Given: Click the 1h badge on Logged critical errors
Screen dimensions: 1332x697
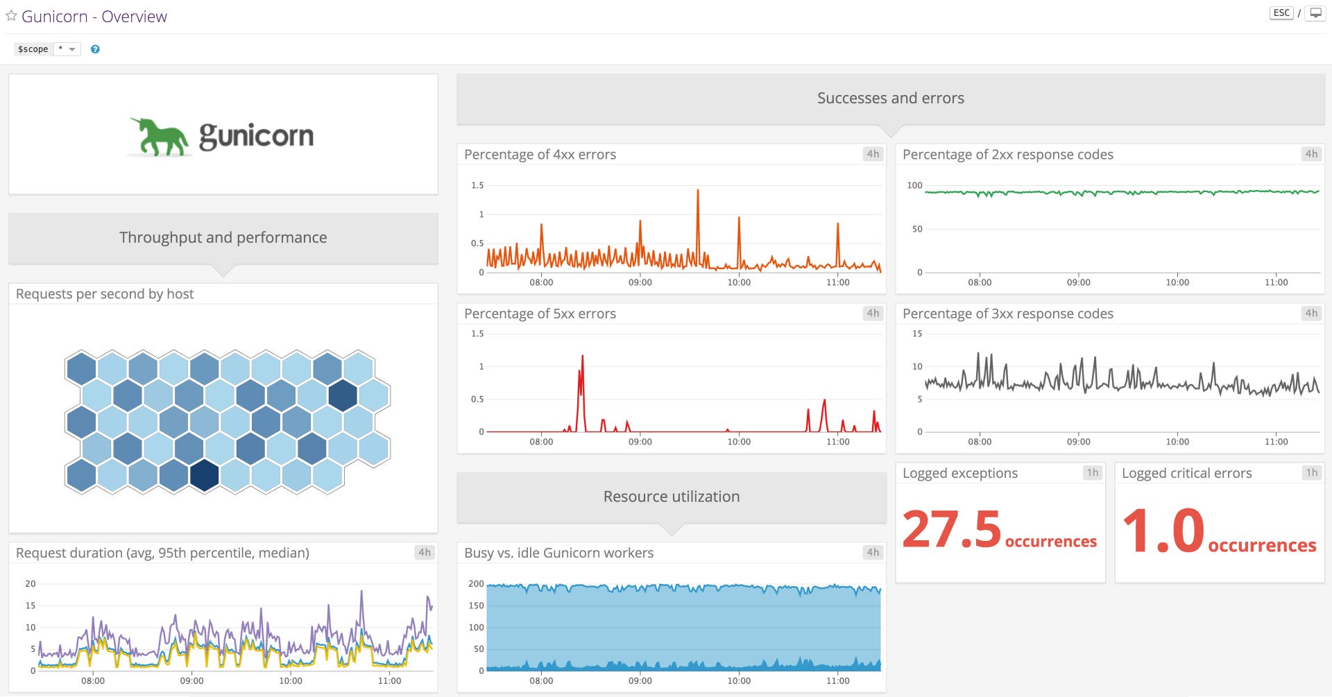Looking at the screenshot, I should (x=1310, y=472).
